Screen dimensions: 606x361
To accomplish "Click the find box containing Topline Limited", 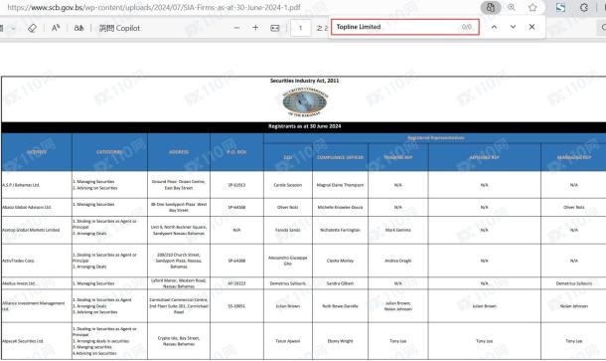I will (405, 27).
